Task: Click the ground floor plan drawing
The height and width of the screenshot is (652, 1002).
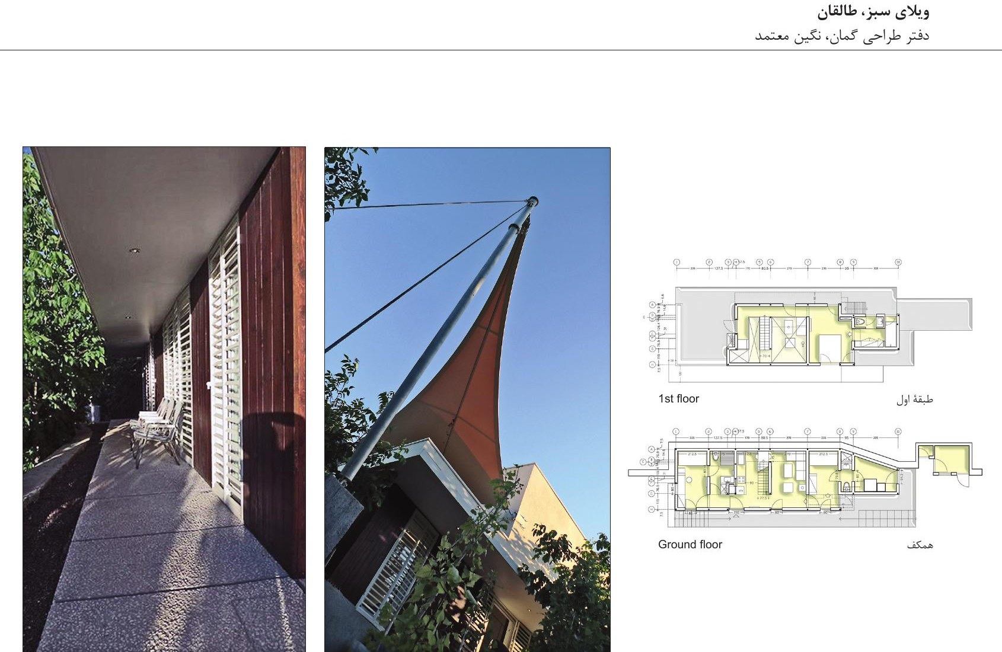Action: (x=805, y=478)
